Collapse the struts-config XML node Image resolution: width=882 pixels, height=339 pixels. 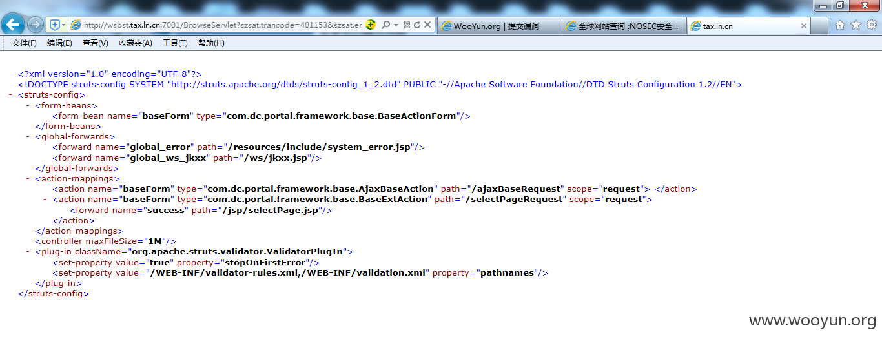click(x=11, y=95)
